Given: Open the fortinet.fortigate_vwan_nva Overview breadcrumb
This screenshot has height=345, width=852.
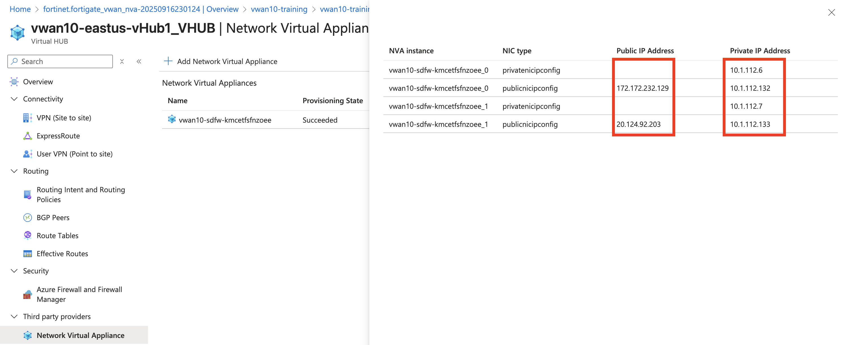Looking at the screenshot, I should [141, 9].
